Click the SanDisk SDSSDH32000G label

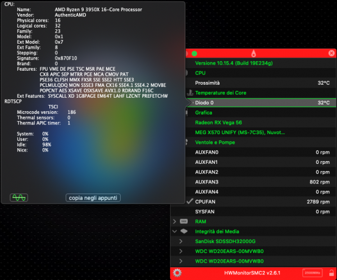pyautogui.click(x=225, y=241)
